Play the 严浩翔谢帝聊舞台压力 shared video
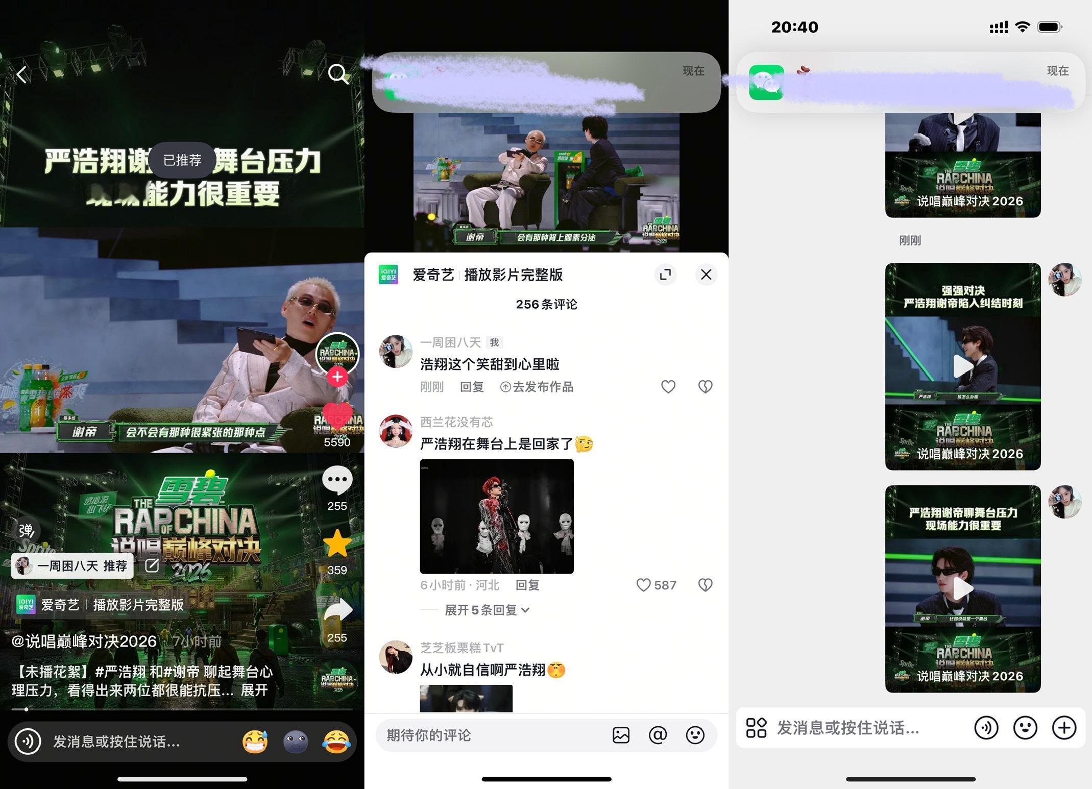 click(963, 588)
